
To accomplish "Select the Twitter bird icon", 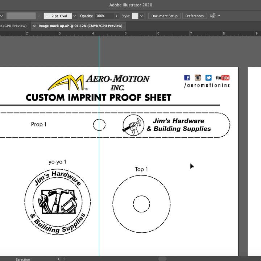I will tap(208, 78).
